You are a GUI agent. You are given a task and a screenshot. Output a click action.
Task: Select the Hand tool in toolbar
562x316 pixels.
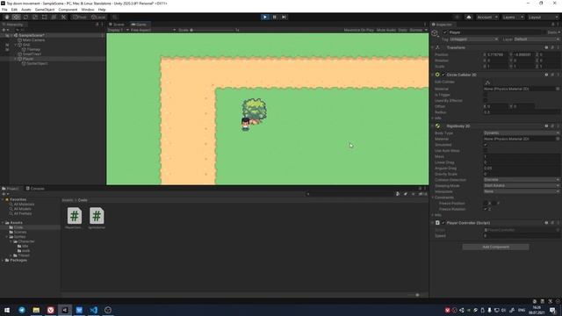pos(7,18)
